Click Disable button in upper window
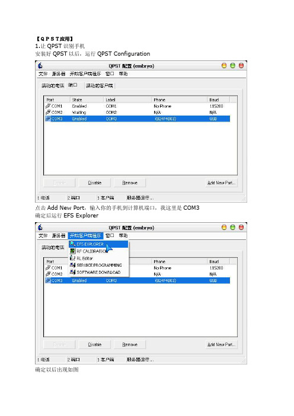The image size is (294, 416). [x=95, y=183]
